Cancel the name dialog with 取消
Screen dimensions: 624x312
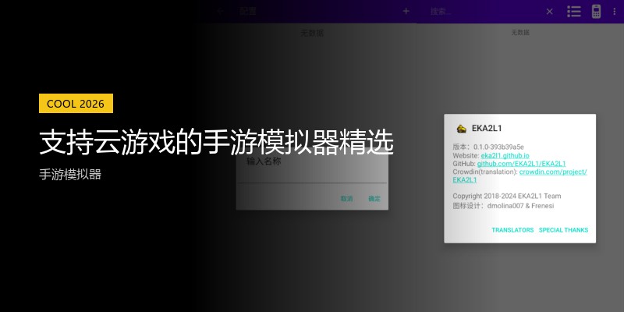click(346, 199)
